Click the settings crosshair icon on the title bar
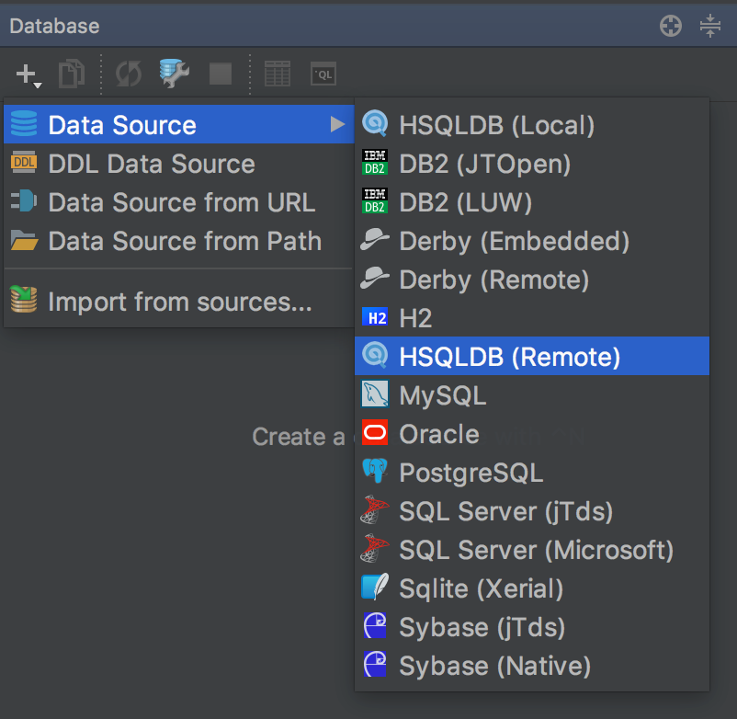737x719 pixels. 670,26
